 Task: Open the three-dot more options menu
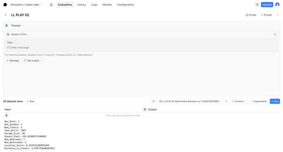click(x=277, y=15)
